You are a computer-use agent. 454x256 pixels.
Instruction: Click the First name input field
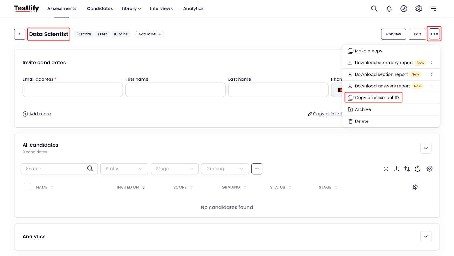pyautogui.click(x=176, y=90)
